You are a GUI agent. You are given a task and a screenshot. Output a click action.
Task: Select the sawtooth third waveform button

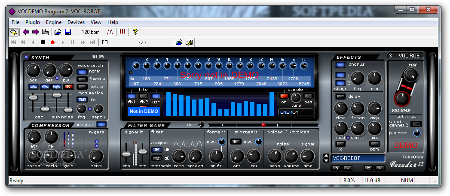pos(57,87)
